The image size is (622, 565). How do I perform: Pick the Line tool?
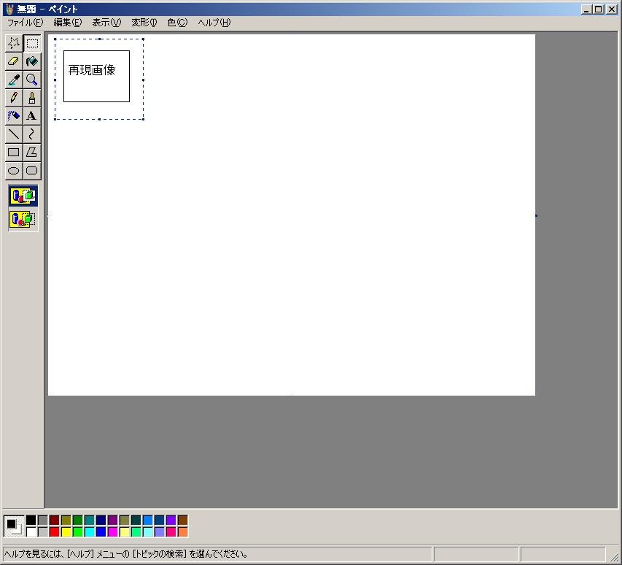click(x=14, y=134)
